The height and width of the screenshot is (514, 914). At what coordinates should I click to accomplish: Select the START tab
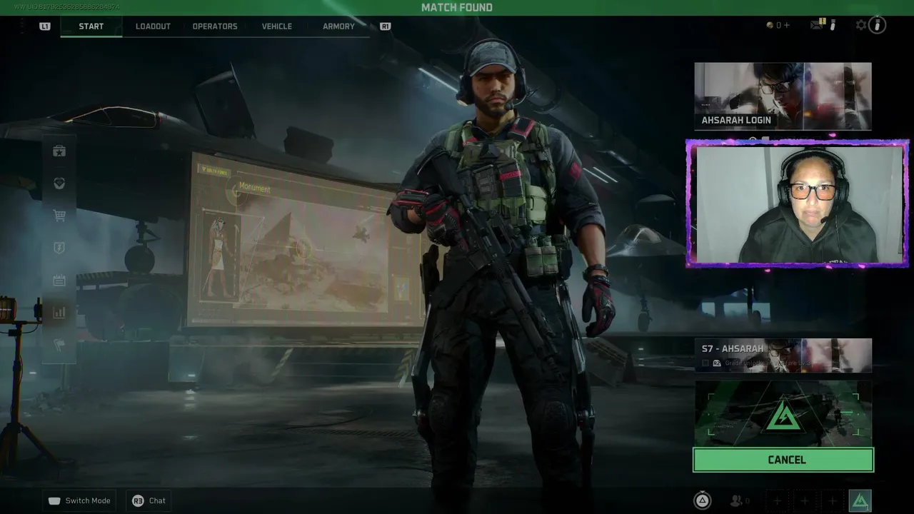pos(91,26)
